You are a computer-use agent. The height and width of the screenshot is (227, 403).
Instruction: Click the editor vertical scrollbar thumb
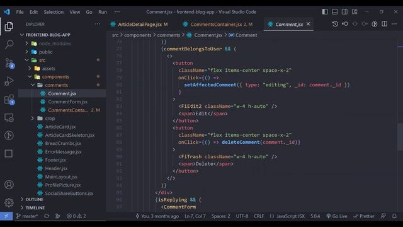click(400, 137)
